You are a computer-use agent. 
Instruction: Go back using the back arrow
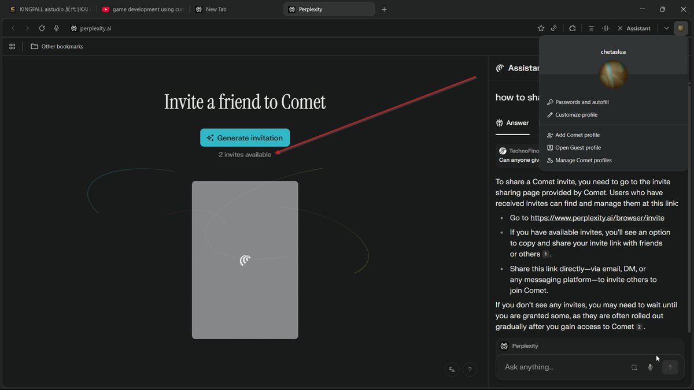13,28
